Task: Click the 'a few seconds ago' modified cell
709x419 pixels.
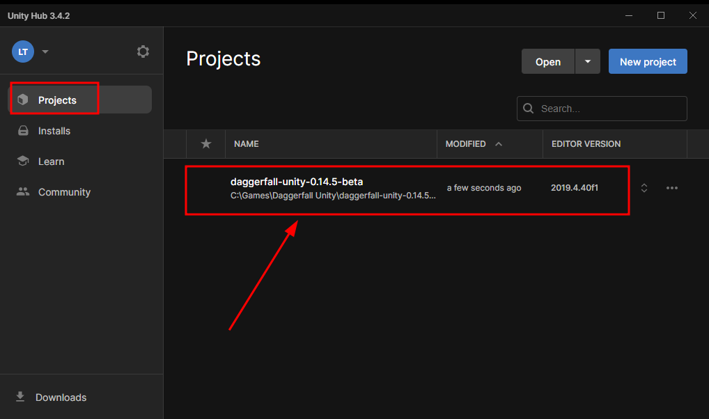Action: pyautogui.click(x=484, y=188)
